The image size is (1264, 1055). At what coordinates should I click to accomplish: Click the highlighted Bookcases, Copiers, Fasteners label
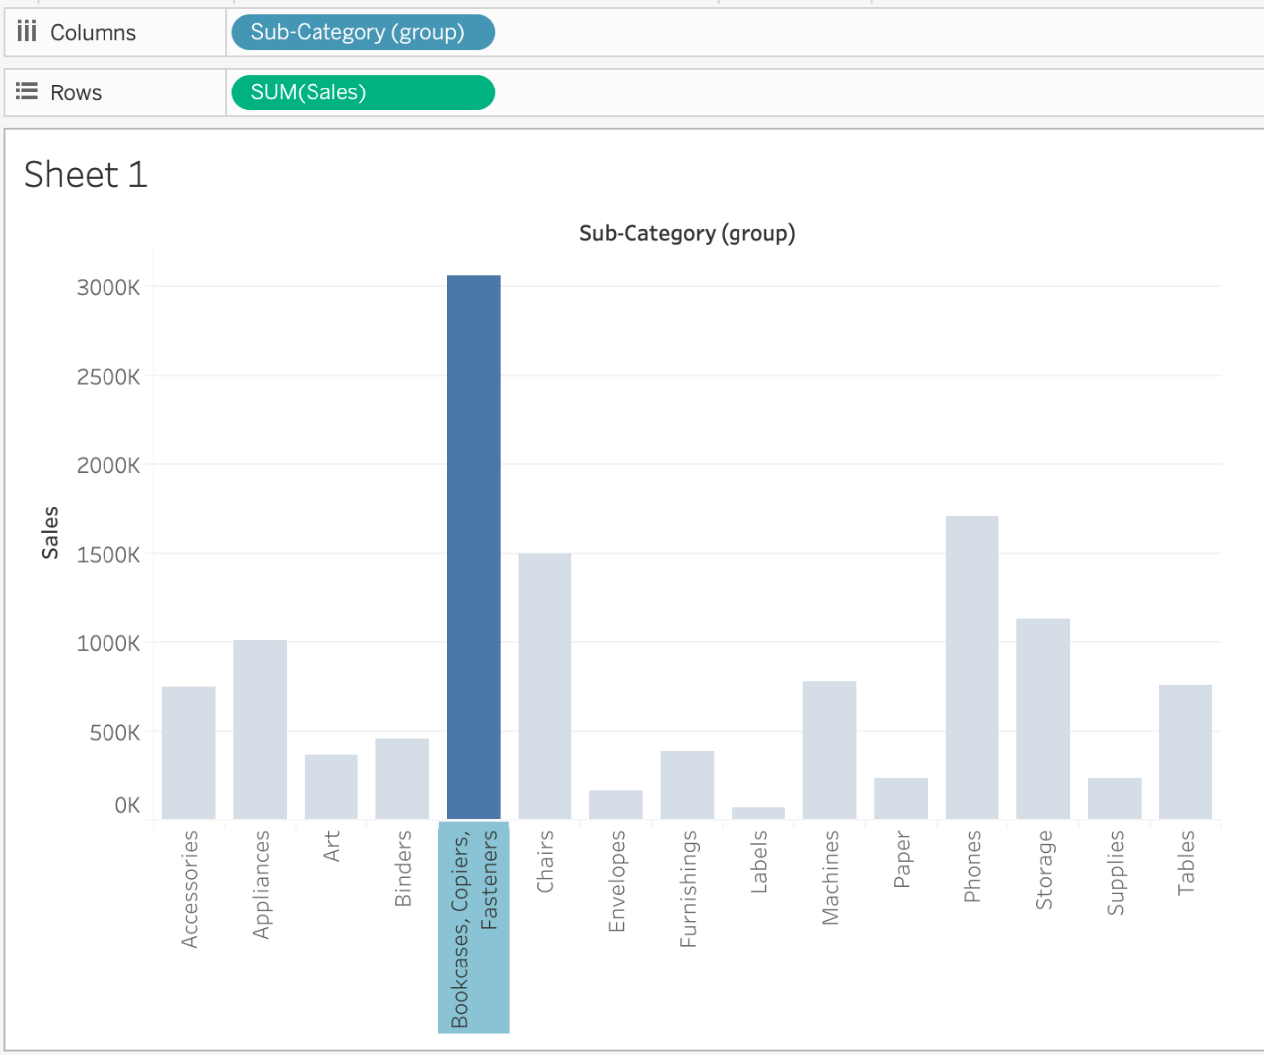pyautogui.click(x=474, y=928)
